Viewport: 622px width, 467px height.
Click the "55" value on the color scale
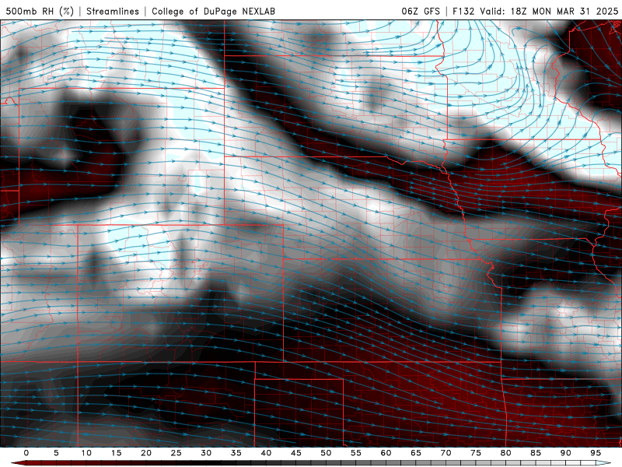click(x=356, y=453)
